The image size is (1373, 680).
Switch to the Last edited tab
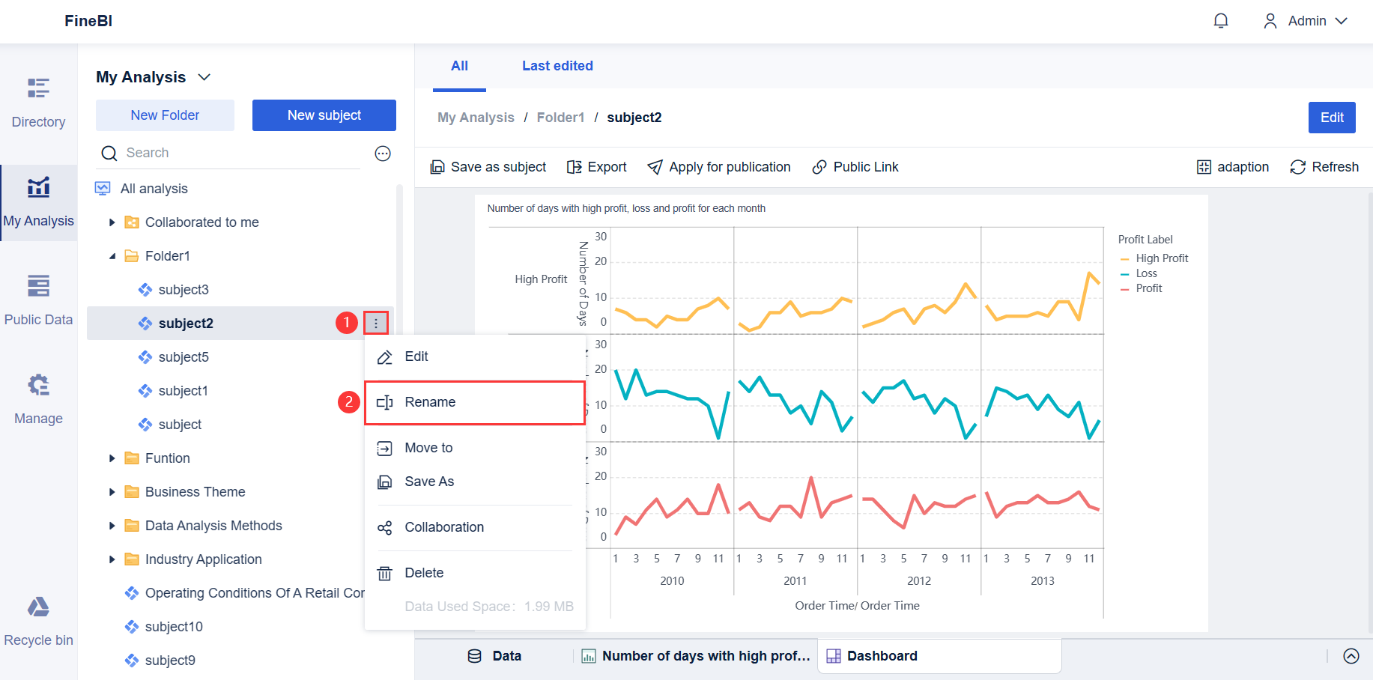pos(557,66)
